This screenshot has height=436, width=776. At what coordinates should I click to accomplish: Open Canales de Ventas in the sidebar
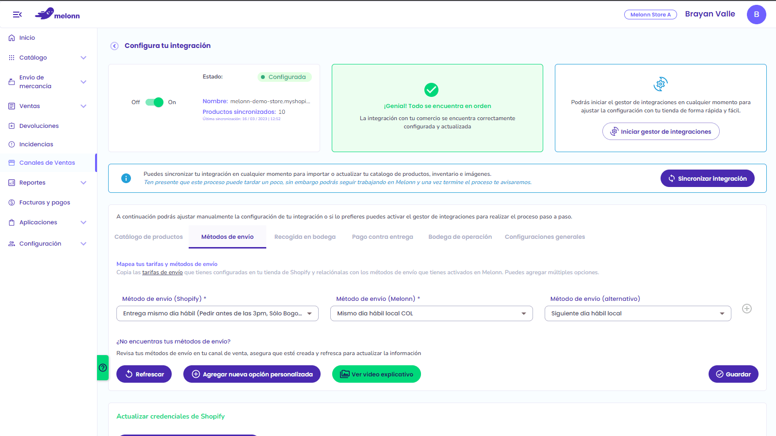47,162
